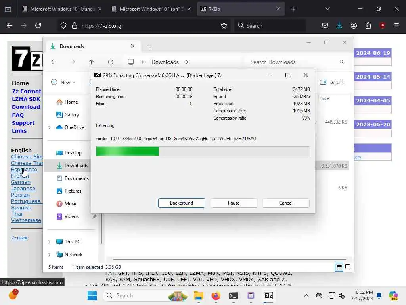This screenshot has height=305, width=406.
Task: Go back in Firefox history
Action: pos(10,26)
